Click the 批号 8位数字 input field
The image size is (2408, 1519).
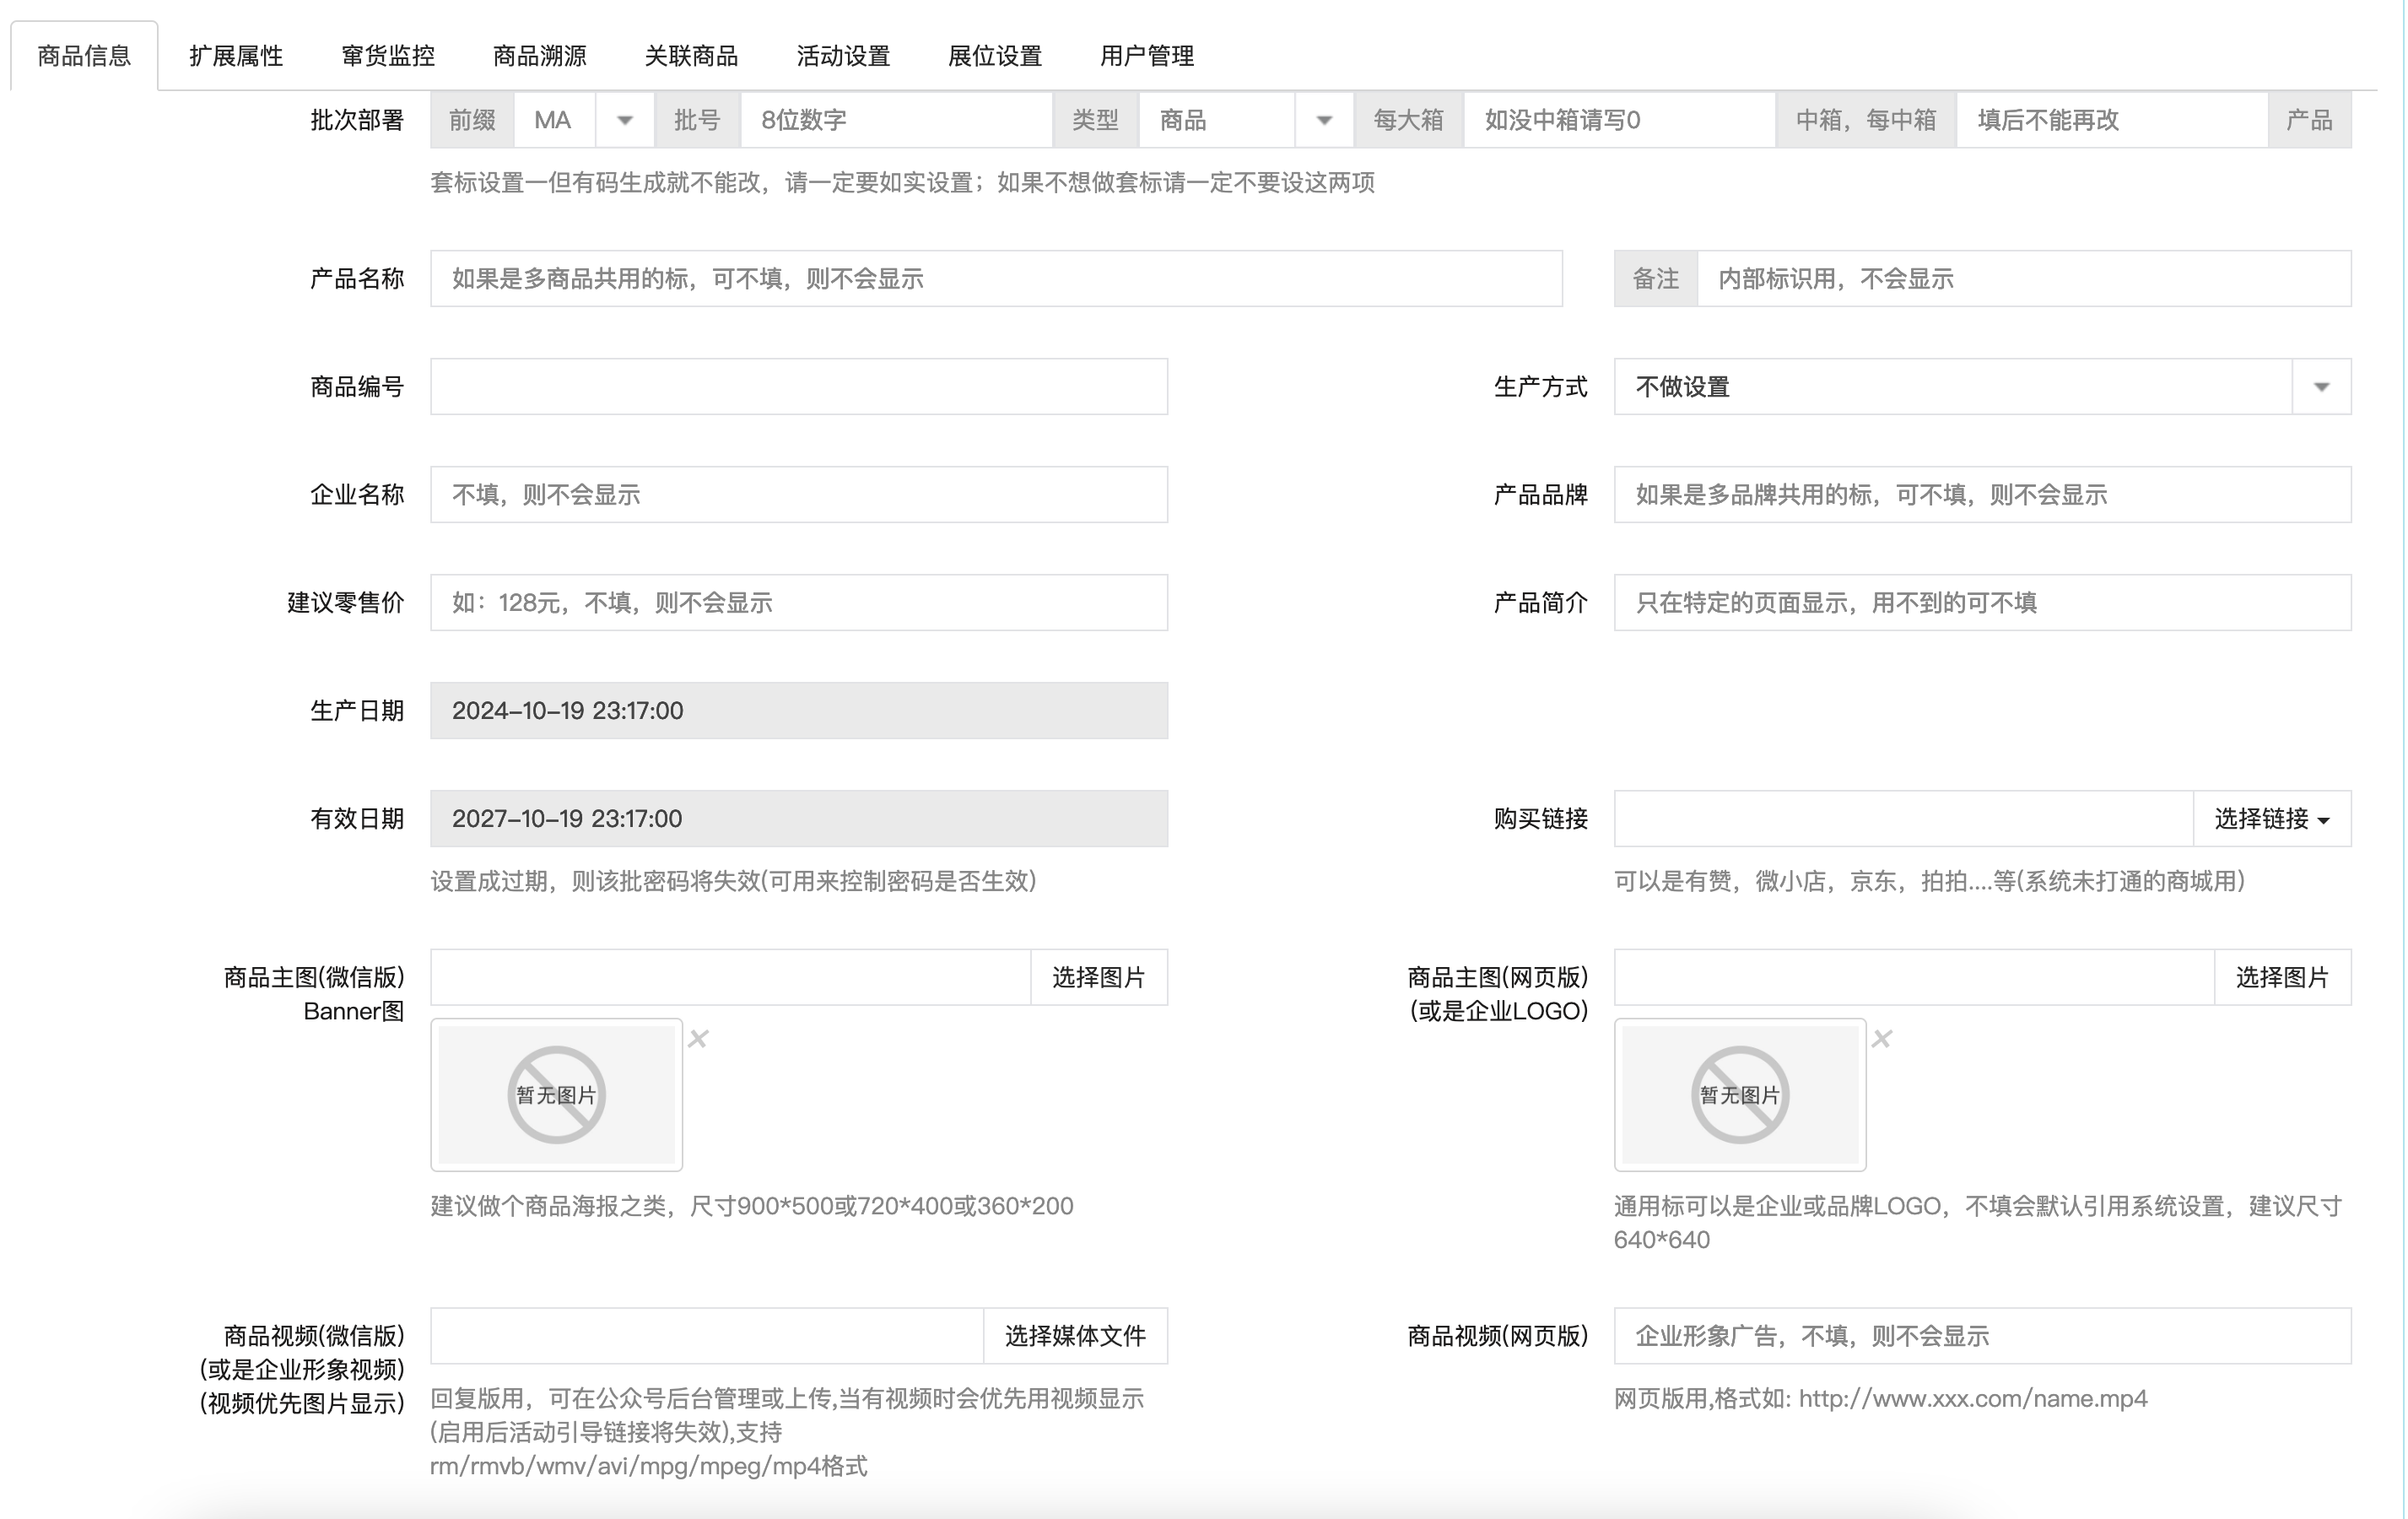point(896,120)
